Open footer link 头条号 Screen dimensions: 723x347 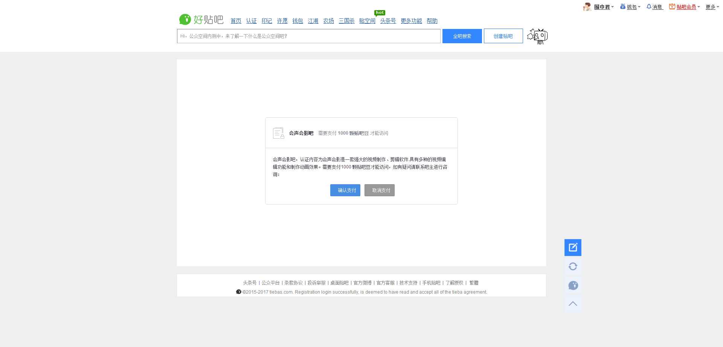point(250,283)
